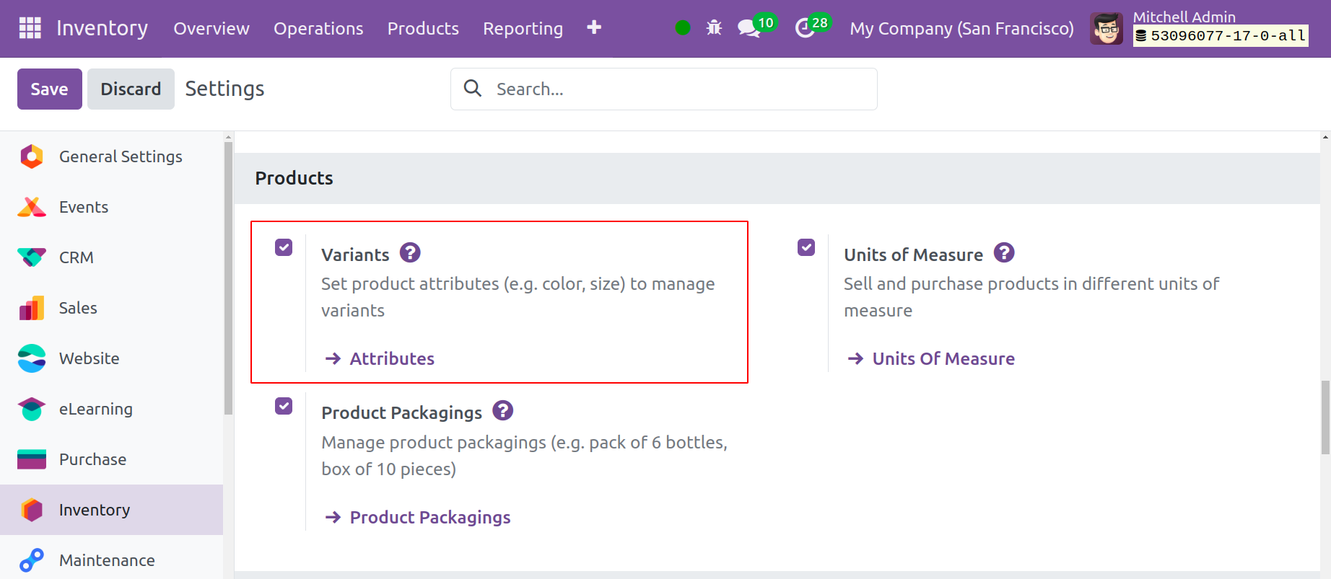Toggle the Product Packagings checkbox
This screenshot has width=1331, height=579.
(x=284, y=406)
